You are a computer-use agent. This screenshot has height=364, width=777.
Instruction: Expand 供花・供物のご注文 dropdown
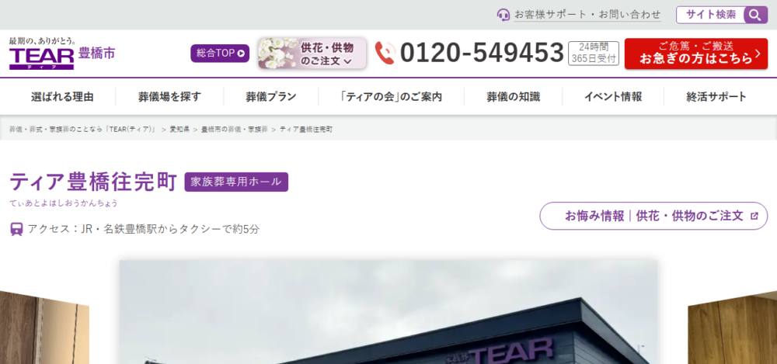(312, 54)
